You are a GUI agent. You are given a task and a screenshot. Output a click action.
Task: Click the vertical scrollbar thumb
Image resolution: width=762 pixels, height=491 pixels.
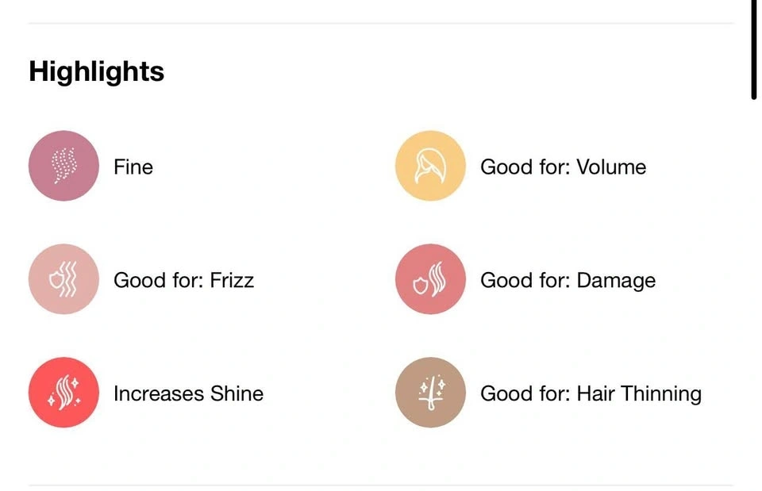(753, 48)
